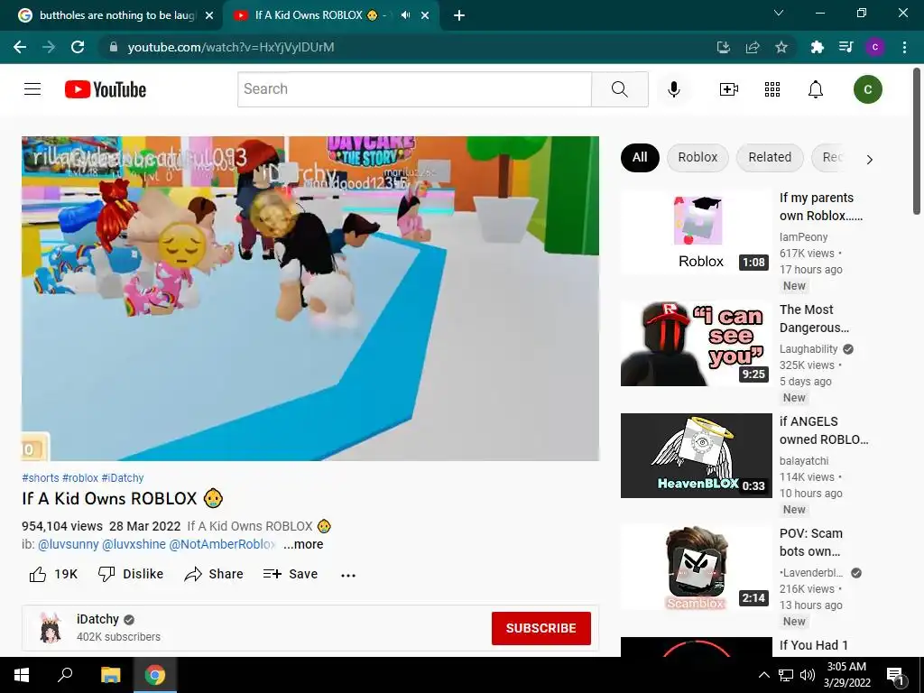Open HeavenBLOX video thumbnail
This screenshot has width=924, height=693.
tap(696, 456)
